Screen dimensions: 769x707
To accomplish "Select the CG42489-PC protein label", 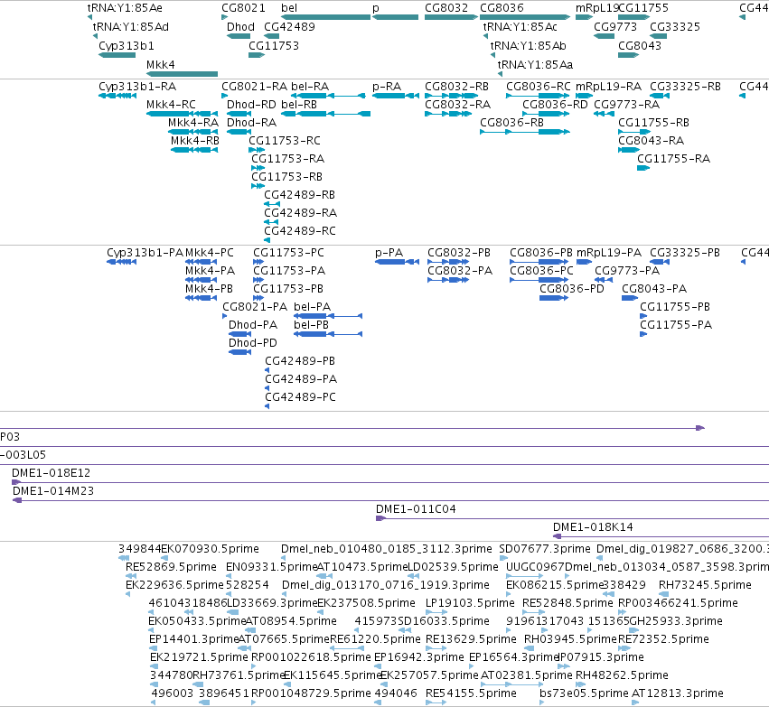I will 300,397.
